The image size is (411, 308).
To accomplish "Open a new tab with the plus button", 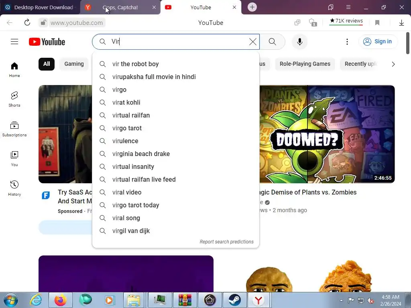I will (252, 7).
